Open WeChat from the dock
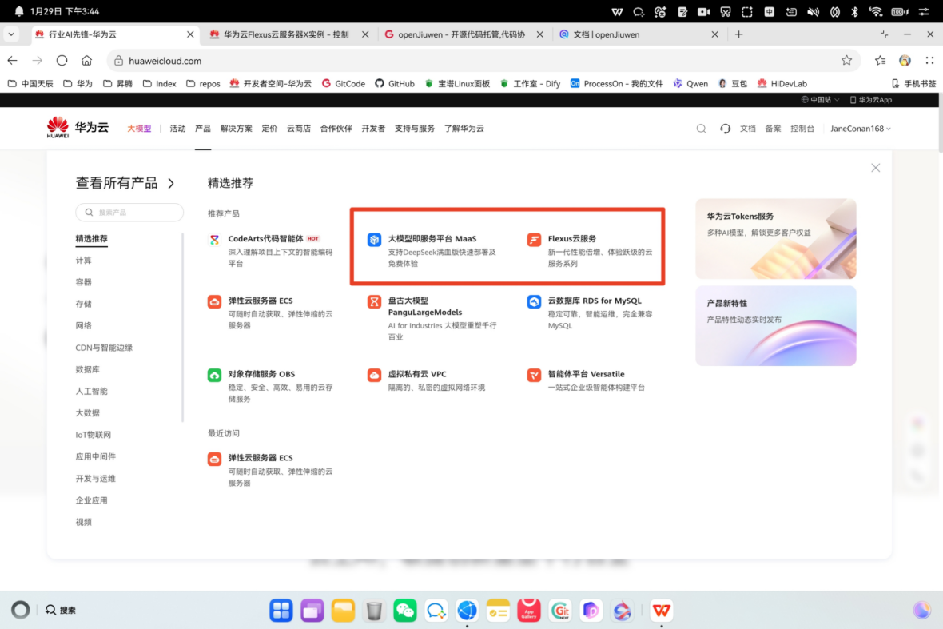943x629 pixels. [x=404, y=611]
